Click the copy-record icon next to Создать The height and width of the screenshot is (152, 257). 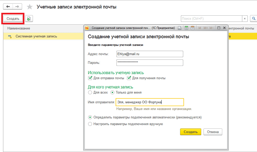point(29,19)
